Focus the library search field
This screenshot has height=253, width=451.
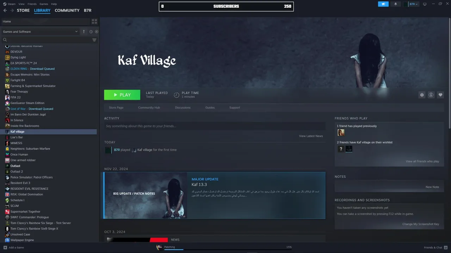pos(46,40)
